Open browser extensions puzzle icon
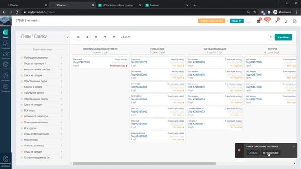Image resolution: width=301 pixels, height=169 pixels. coord(269,12)
